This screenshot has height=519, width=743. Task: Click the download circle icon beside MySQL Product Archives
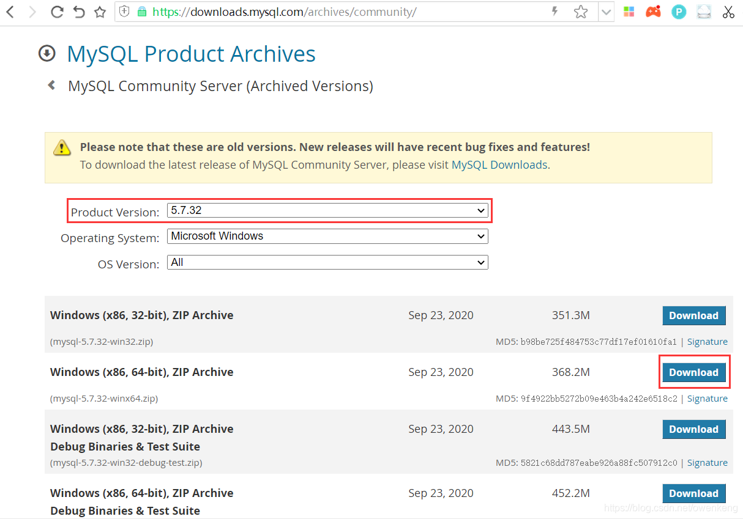47,54
